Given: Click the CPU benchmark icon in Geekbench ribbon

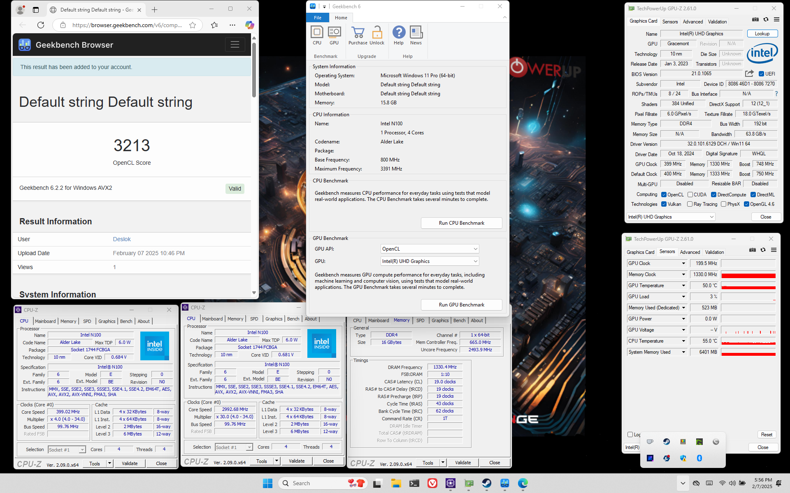Looking at the screenshot, I should click(x=317, y=35).
